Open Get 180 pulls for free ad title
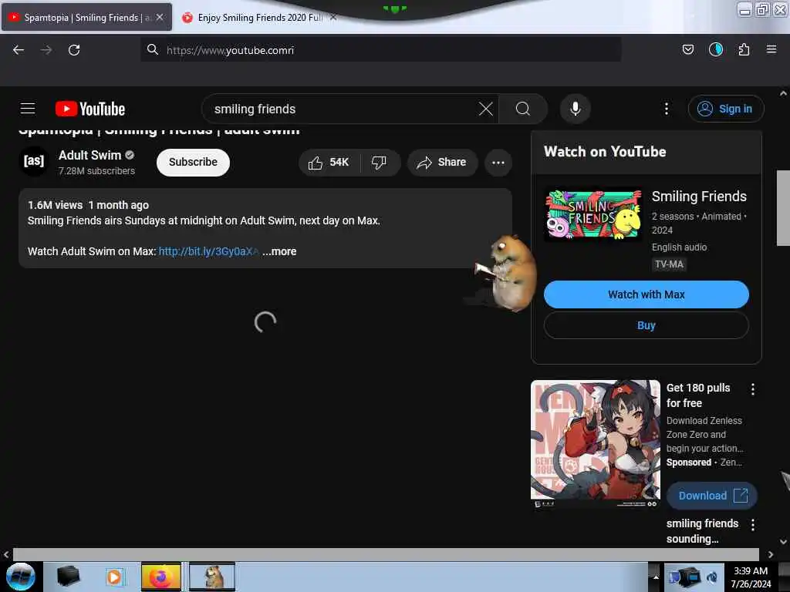 [697, 395]
